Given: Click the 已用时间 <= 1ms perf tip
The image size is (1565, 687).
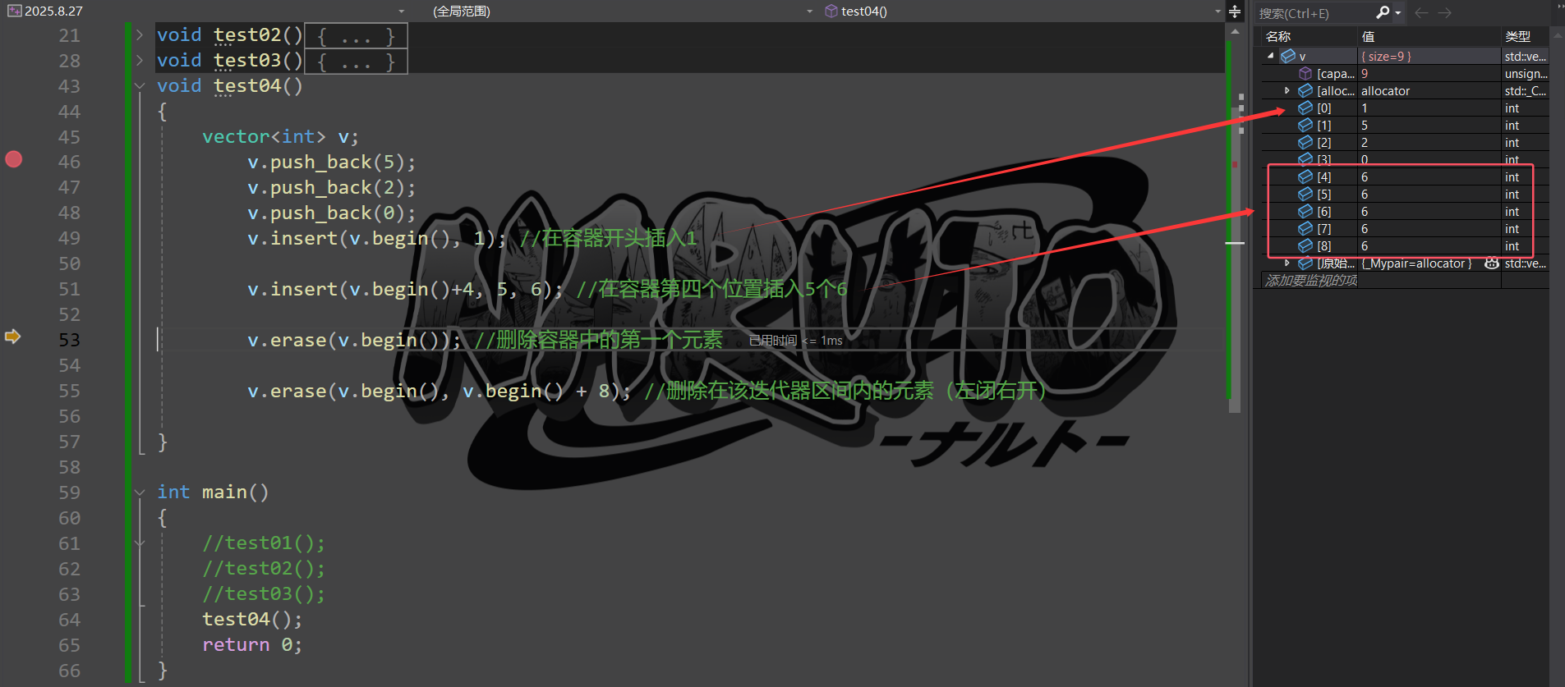Looking at the screenshot, I should 795,341.
